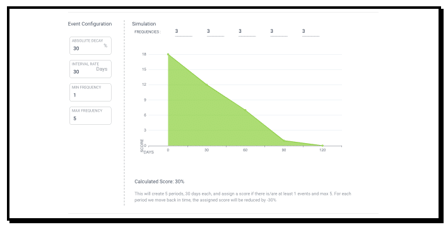Image resolution: width=448 pixels, height=227 pixels.
Task: Select the third Frequencies input box
Action: [247, 32]
